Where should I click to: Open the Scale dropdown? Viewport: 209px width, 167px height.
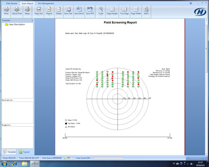click(101, 11)
